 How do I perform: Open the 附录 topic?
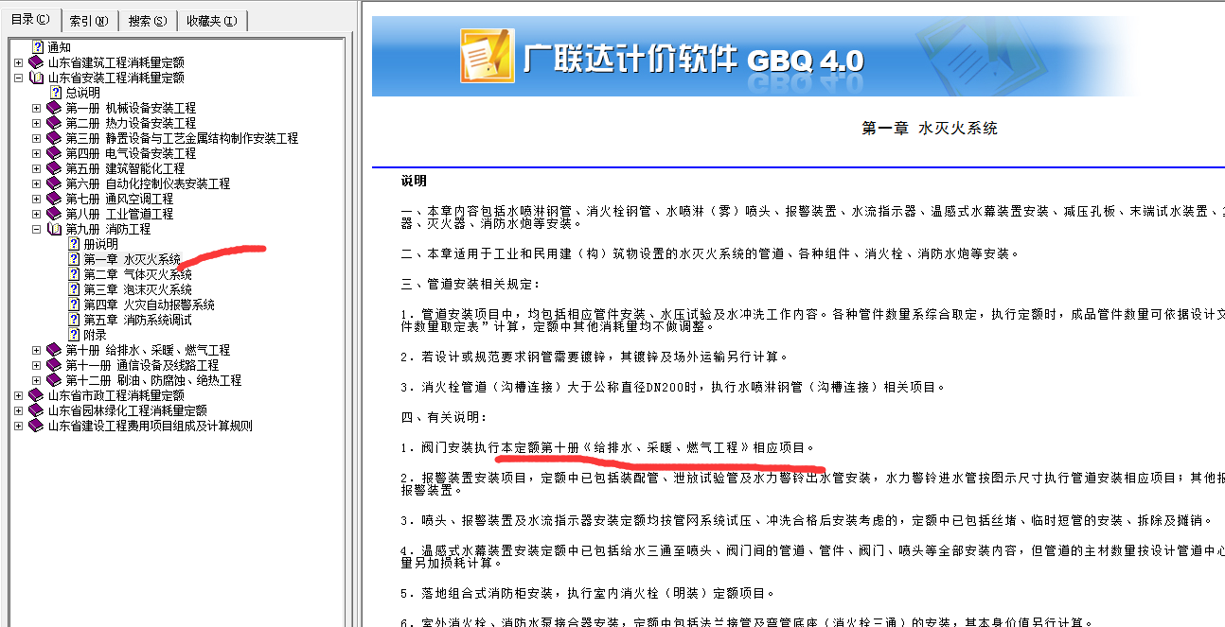tap(95, 335)
